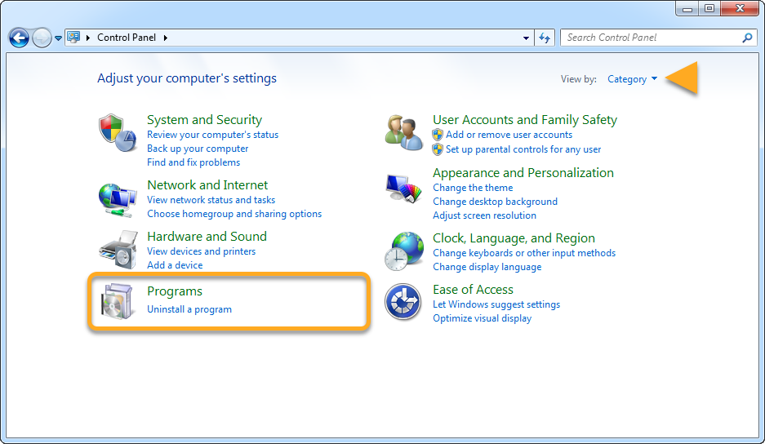Open View network status and tasks

pos(211,200)
